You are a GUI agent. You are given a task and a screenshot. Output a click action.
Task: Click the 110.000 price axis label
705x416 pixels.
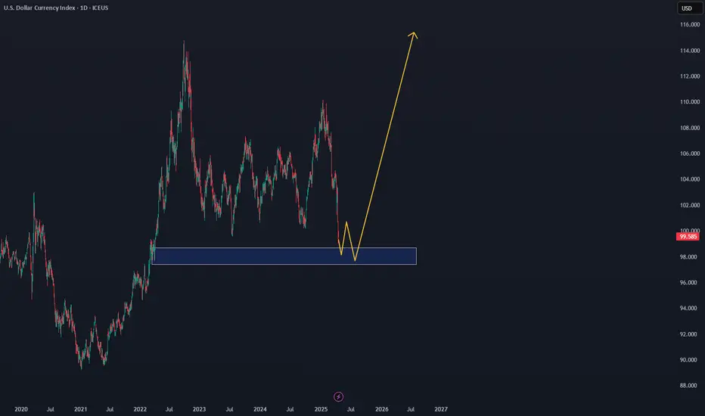(690, 102)
